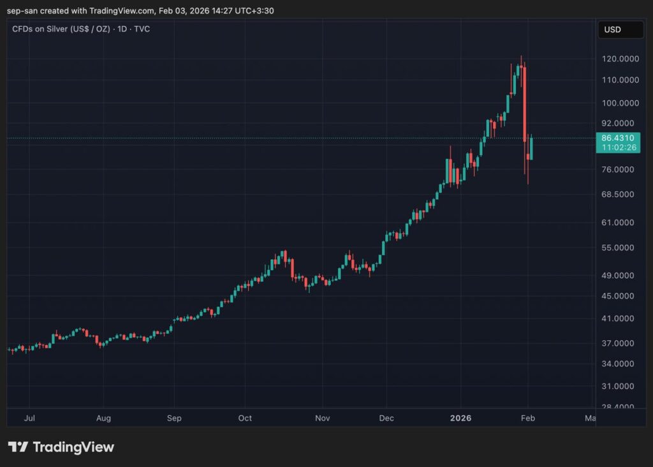Click the Oct label on time axis
This screenshot has width=653, height=467.
click(x=245, y=418)
